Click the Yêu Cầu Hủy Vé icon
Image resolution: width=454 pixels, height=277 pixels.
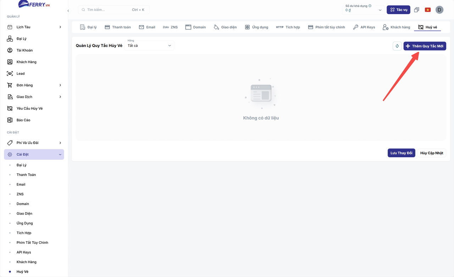(10, 108)
